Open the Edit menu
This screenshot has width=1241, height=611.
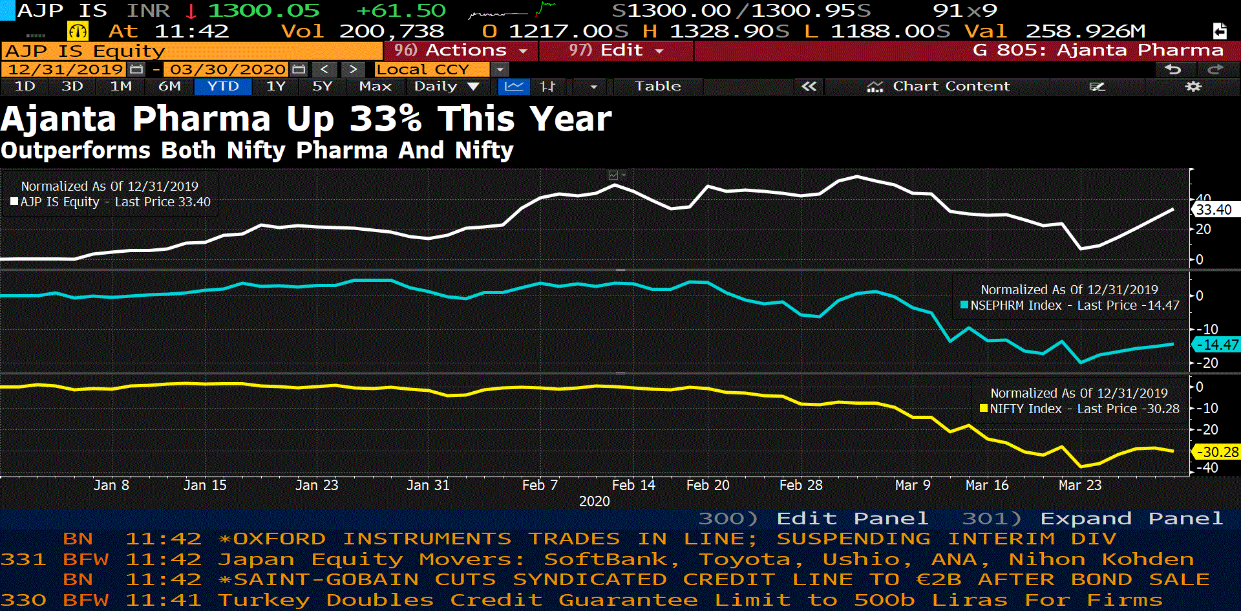pos(616,50)
